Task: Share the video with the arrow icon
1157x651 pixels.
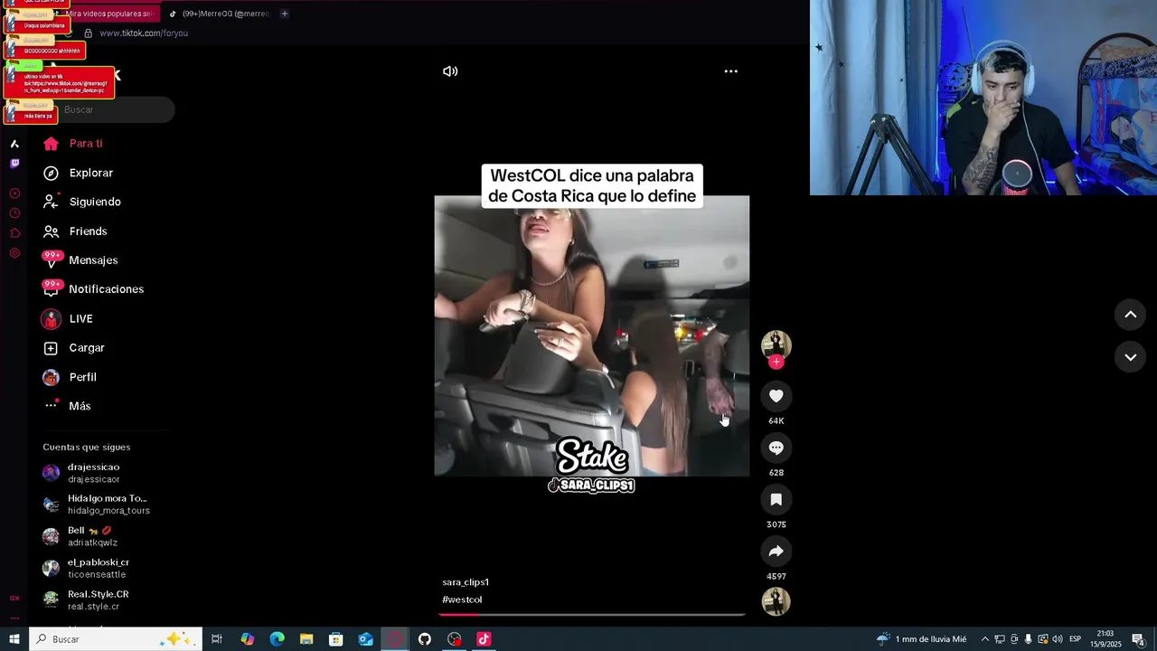Action: (x=776, y=551)
